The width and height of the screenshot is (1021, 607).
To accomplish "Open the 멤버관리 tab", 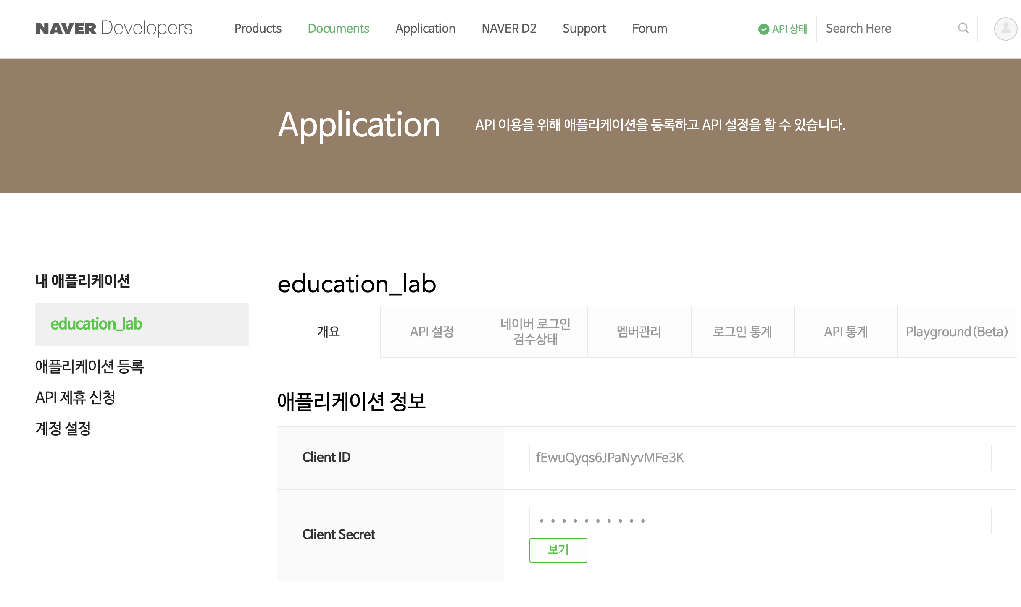I will [x=639, y=332].
